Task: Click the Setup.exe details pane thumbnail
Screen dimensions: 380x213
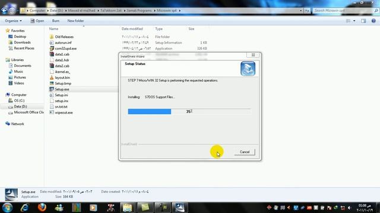Action: coord(11,194)
